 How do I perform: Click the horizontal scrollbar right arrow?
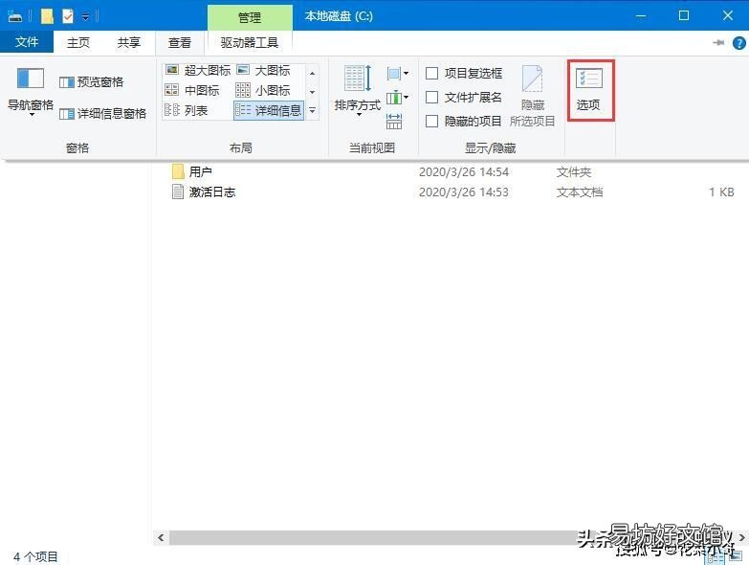pyautogui.click(x=742, y=538)
